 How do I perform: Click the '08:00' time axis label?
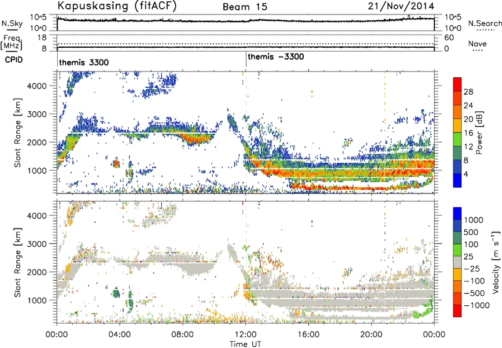click(x=183, y=335)
